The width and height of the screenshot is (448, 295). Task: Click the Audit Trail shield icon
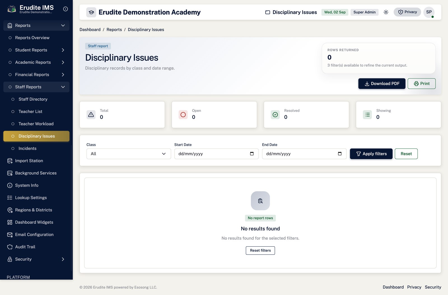[x=10, y=247]
